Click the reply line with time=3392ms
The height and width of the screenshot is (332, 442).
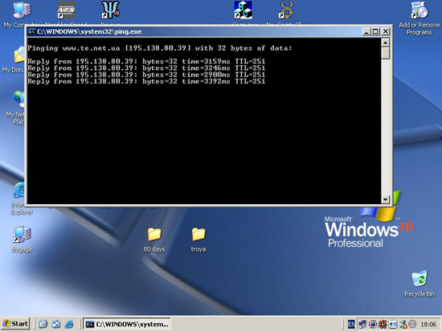click(x=146, y=81)
